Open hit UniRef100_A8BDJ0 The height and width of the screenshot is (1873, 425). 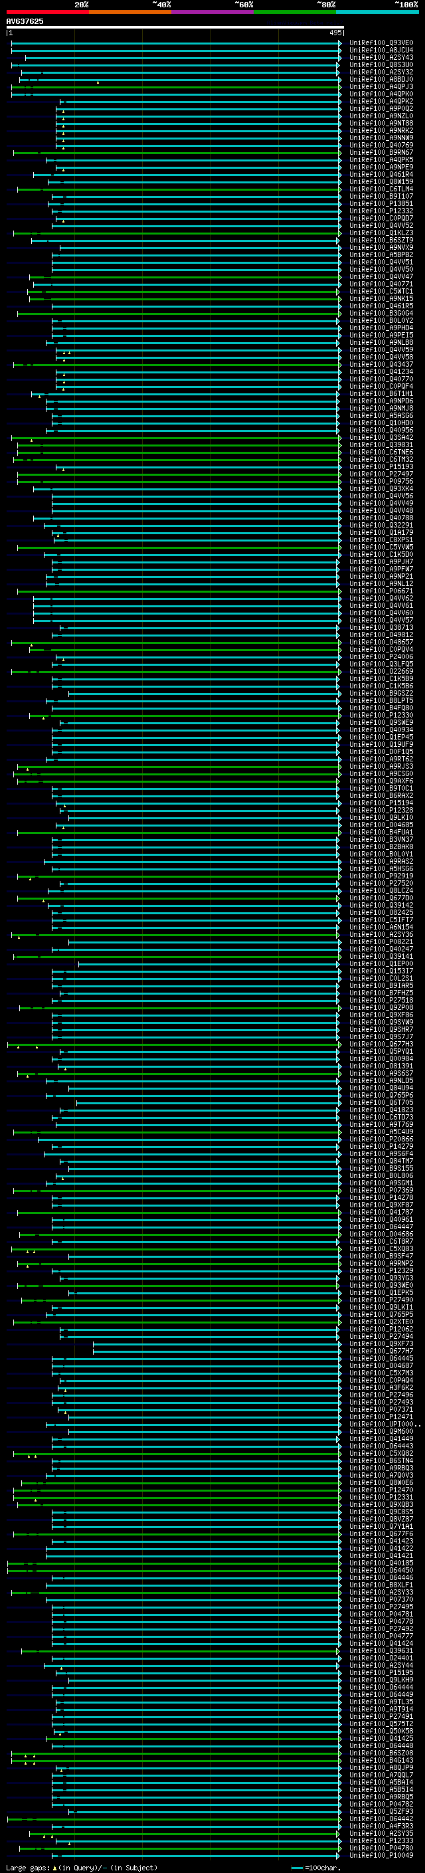click(381, 79)
